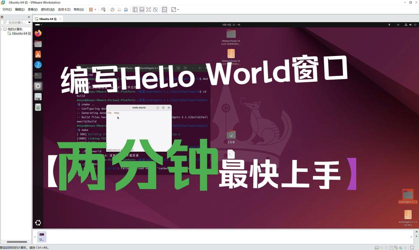Toggle the thumbnail bar view

click(x=142, y=9)
